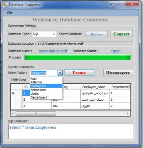
Task: Click the red Excute button
Action: [x=79, y=73]
